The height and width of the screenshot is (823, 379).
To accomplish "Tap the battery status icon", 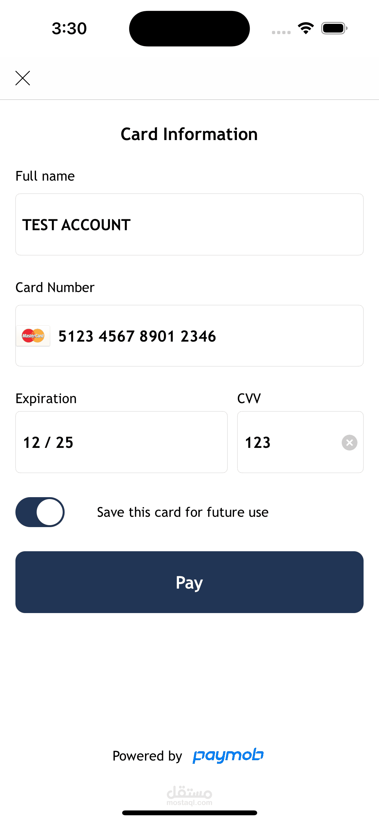I will click(334, 28).
